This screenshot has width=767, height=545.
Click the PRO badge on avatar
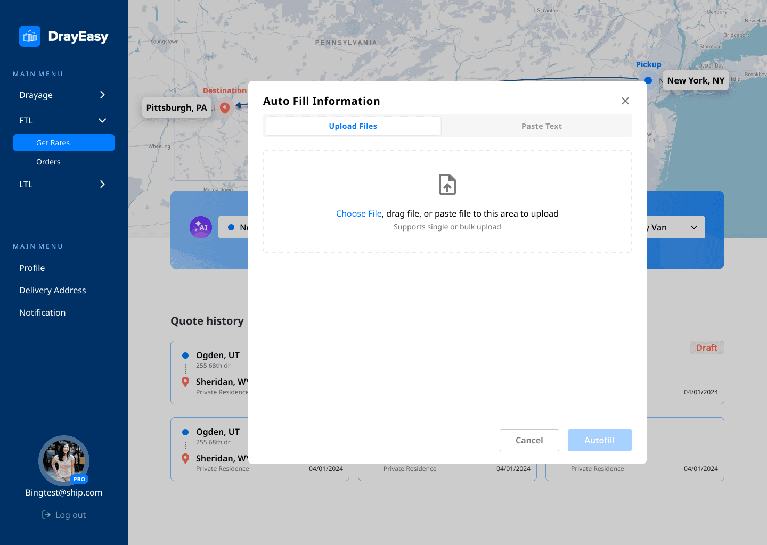tap(79, 479)
